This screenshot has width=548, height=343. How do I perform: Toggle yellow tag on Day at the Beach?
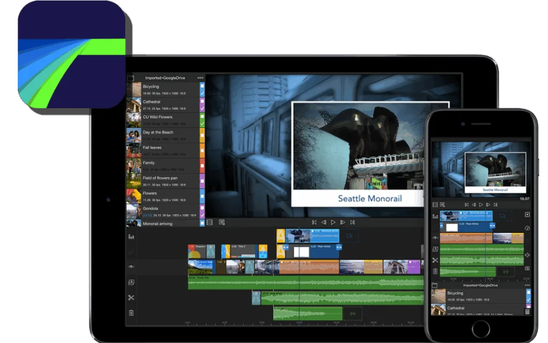(202, 136)
